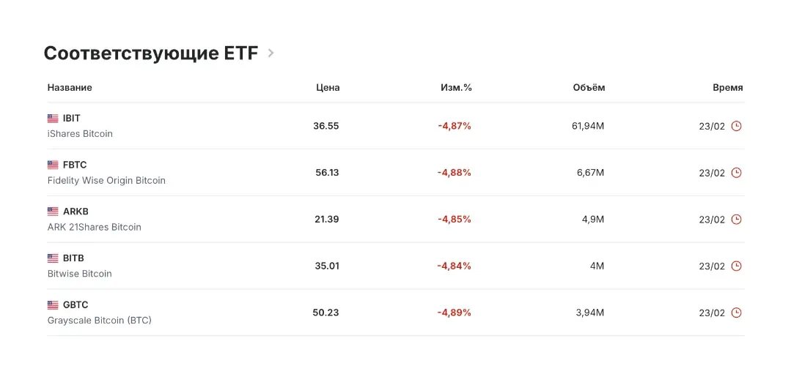Sort by the Объём column header

click(589, 88)
